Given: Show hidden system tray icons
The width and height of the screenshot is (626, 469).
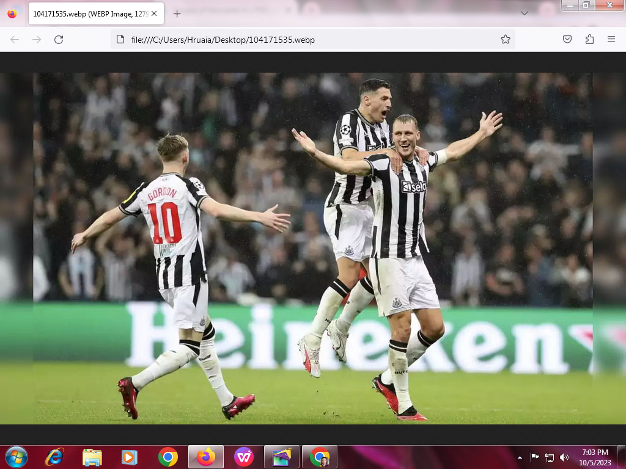Looking at the screenshot, I should 520,457.
